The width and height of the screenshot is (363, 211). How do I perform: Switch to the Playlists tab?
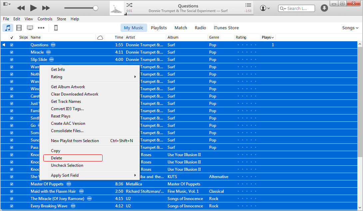(x=159, y=28)
